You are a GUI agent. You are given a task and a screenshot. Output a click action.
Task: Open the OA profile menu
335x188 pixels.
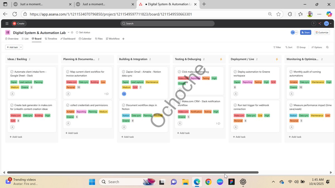(327, 24)
